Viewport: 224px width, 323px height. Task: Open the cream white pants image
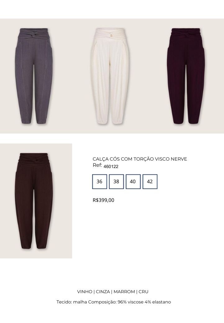tap(110, 76)
